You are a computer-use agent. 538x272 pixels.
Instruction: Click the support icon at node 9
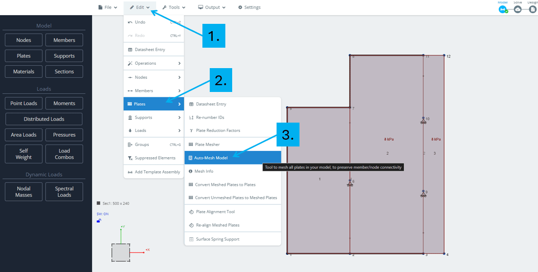(423, 194)
